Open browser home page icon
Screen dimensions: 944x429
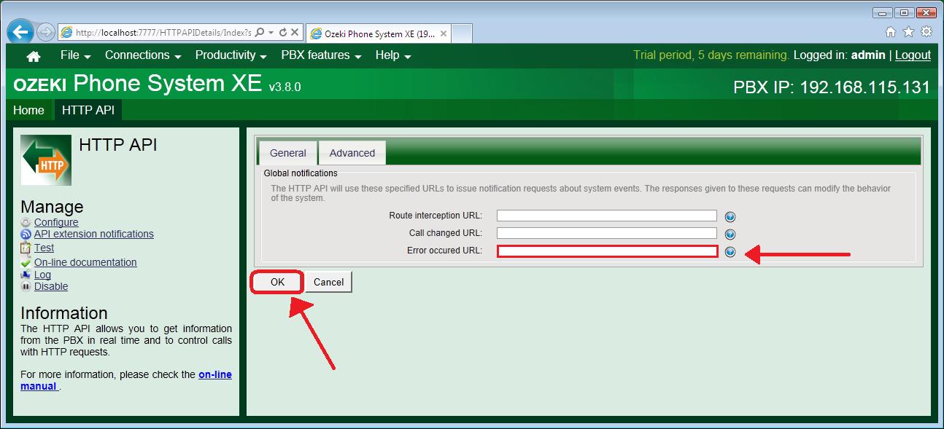click(891, 32)
